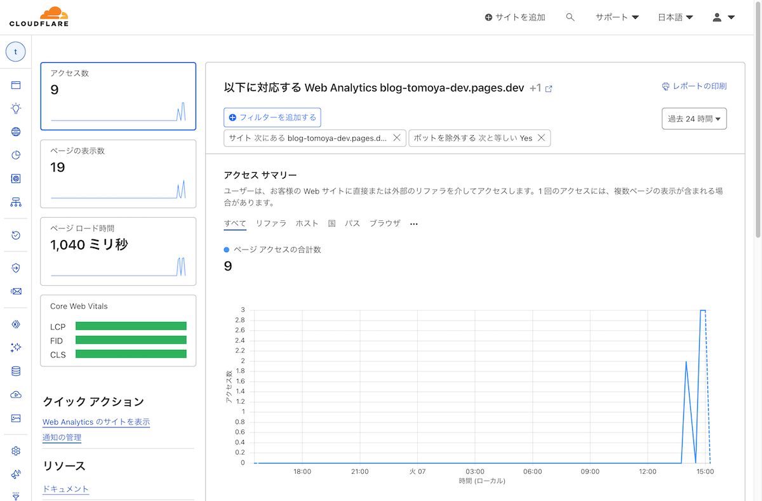Switch to the ページの表示数 metric card
The width and height of the screenshot is (762, 501).
(117, 174)
